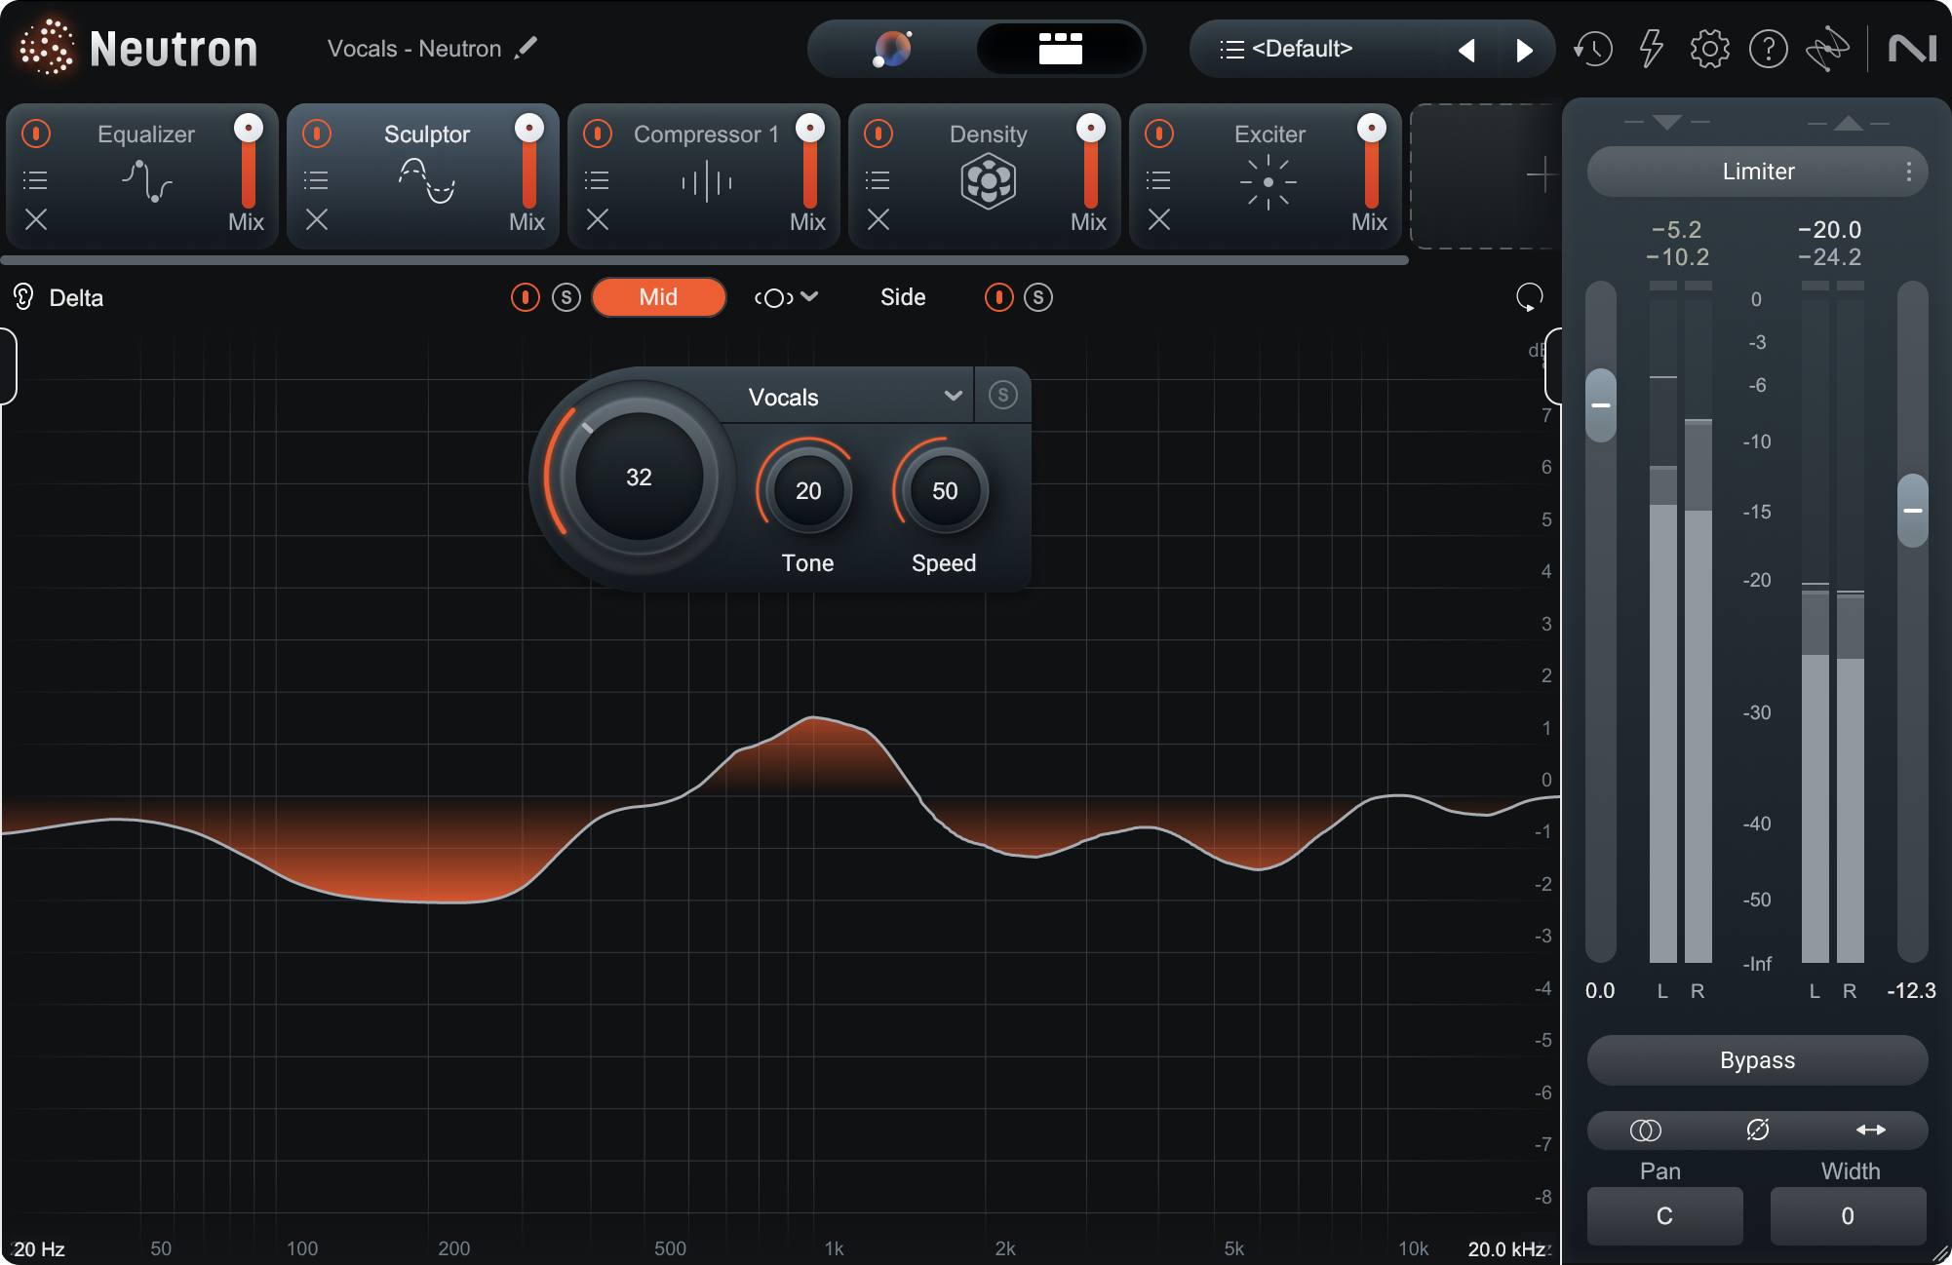Image resolution: width=1952 pixels, height=1265 pixels.
Task: Toggle the stereo sum-to-mono overlapping circles icon
Action: click(1646, 1131)
